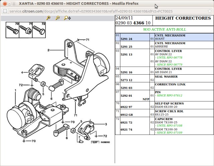Click the AR DIAM 21 text

coord(163,72)
